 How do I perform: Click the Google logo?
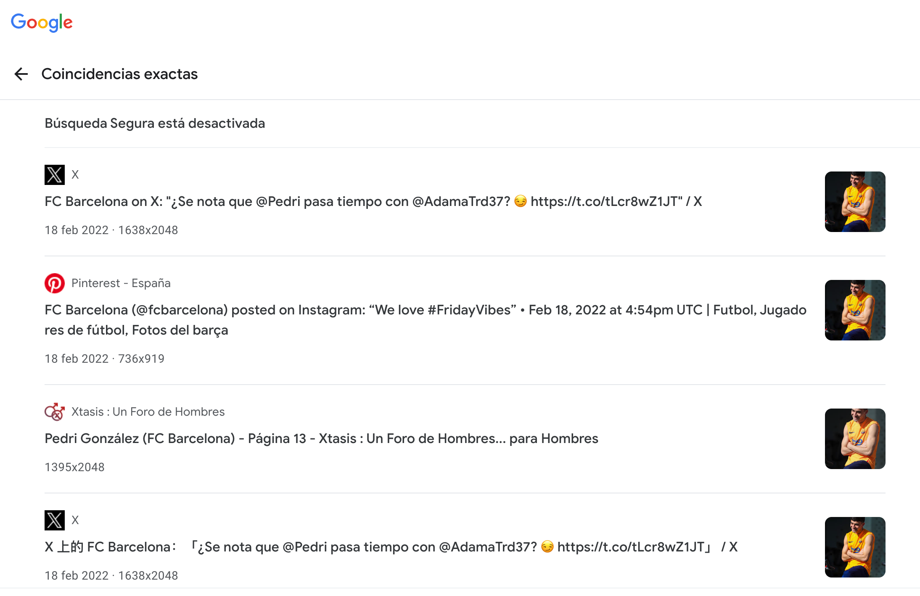42,22
